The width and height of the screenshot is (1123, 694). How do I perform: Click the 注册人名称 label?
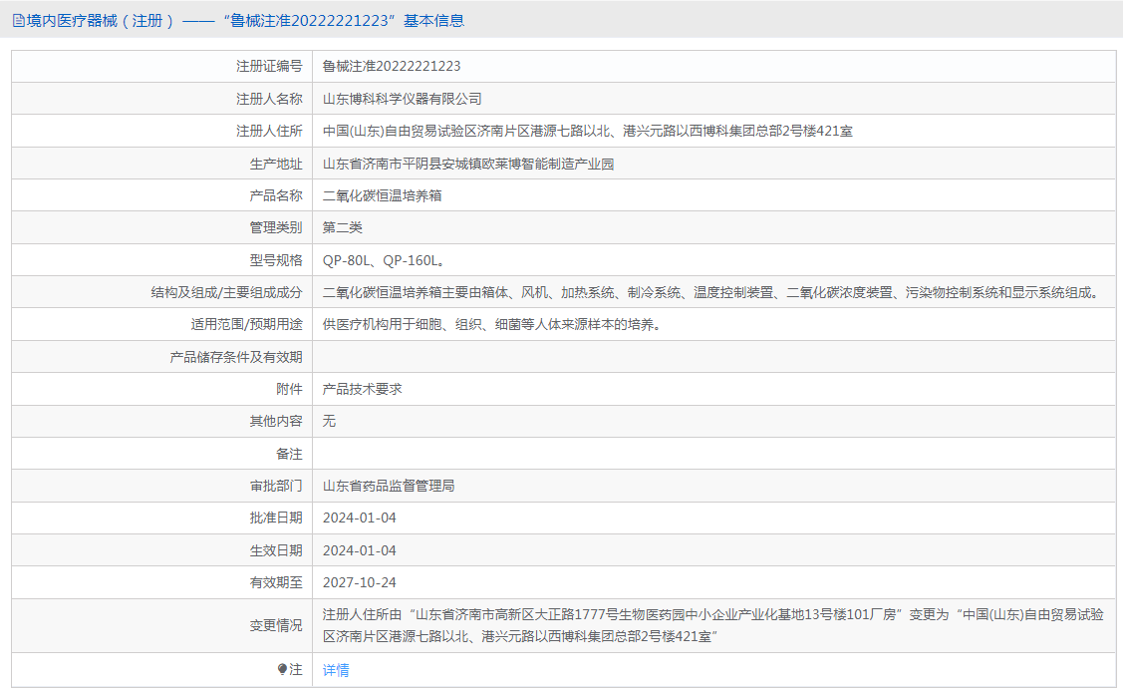pyautogui.click(x=269, y=99)
